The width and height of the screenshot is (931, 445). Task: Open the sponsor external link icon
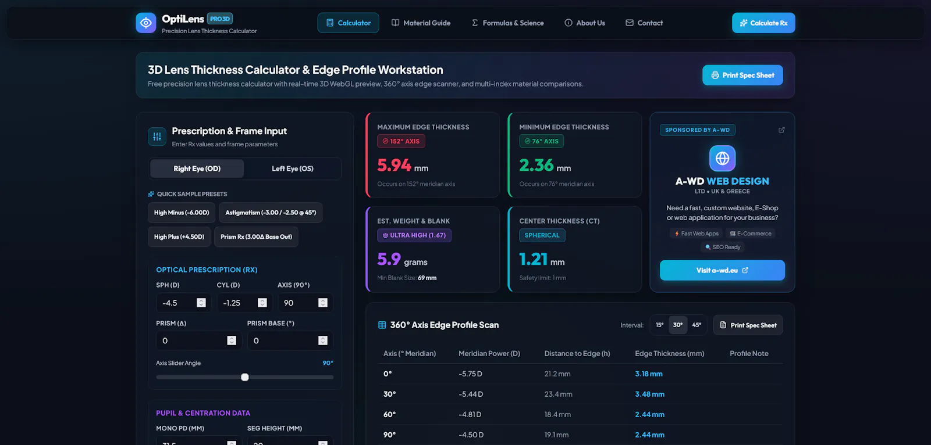point(781,130)
